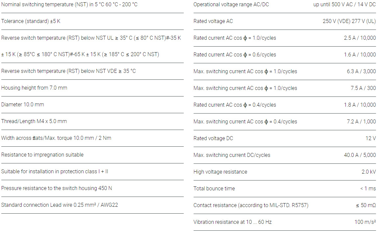Click the Contact resistance (MIL-STD. R5757) label
This screenshot has width=378, height=233.
[251, 205]
